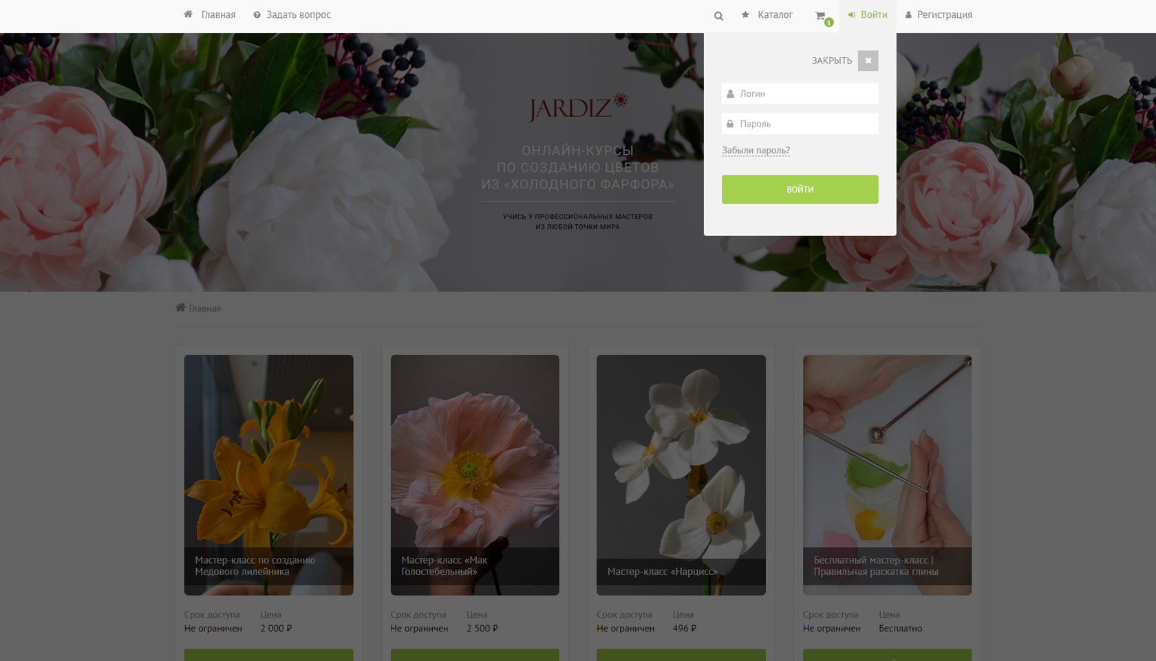Screen dimensions: 1156x661
Task: Open Нарцисс master-class thumbnail
Action: click(681, 475)
